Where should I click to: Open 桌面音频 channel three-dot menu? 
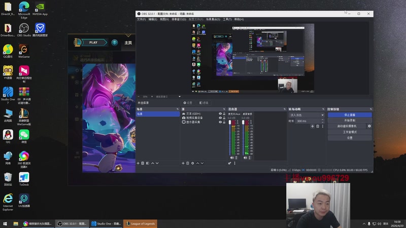[x=250, y=158]
